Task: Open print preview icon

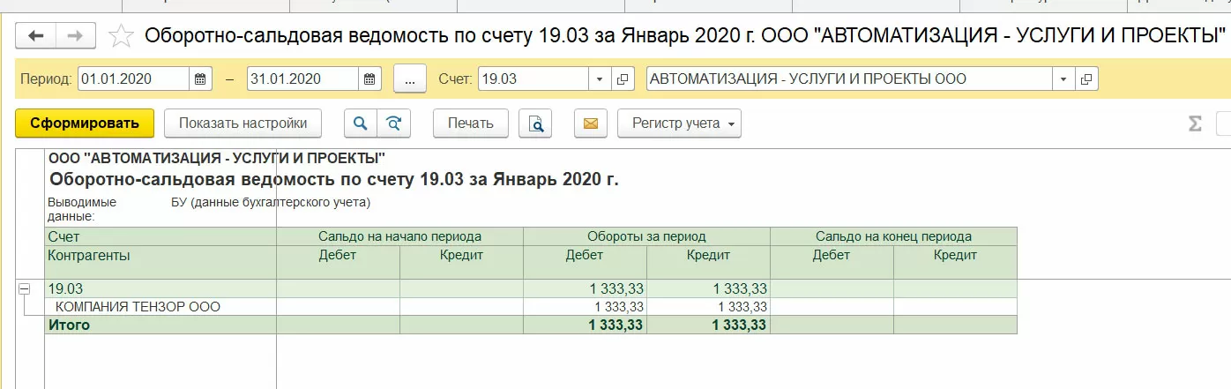Action: click(535, 123)
